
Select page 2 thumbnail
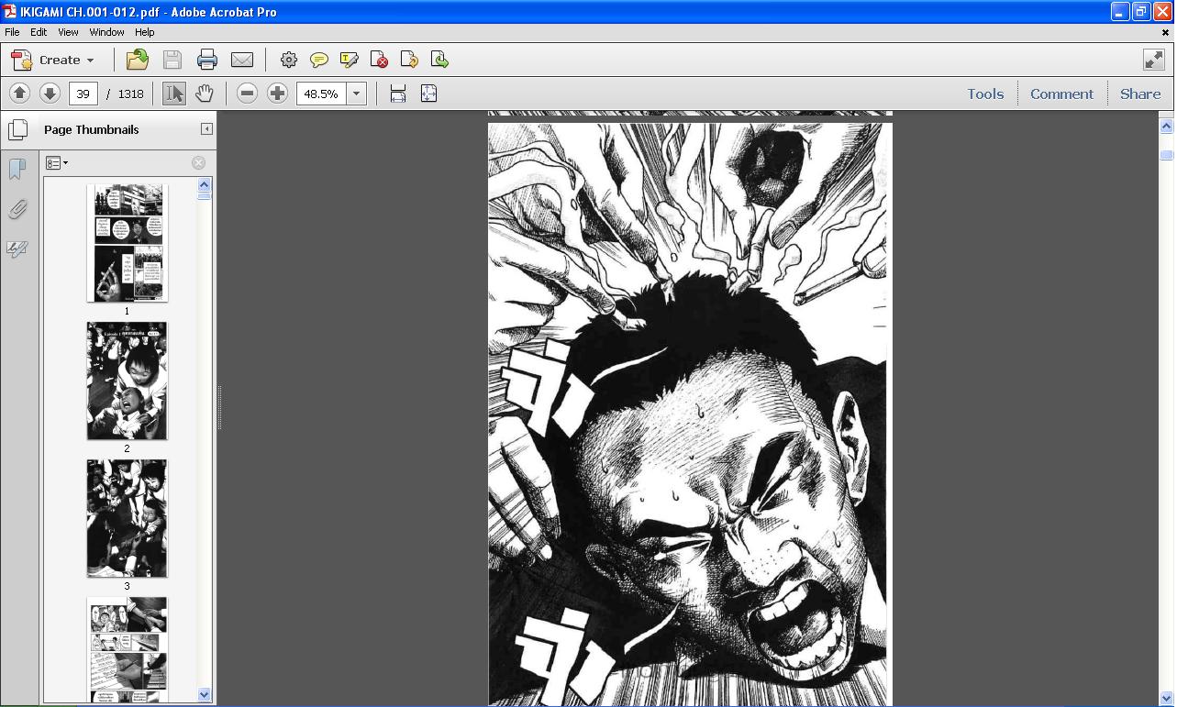pyautogui.click(x=127, y=381)
